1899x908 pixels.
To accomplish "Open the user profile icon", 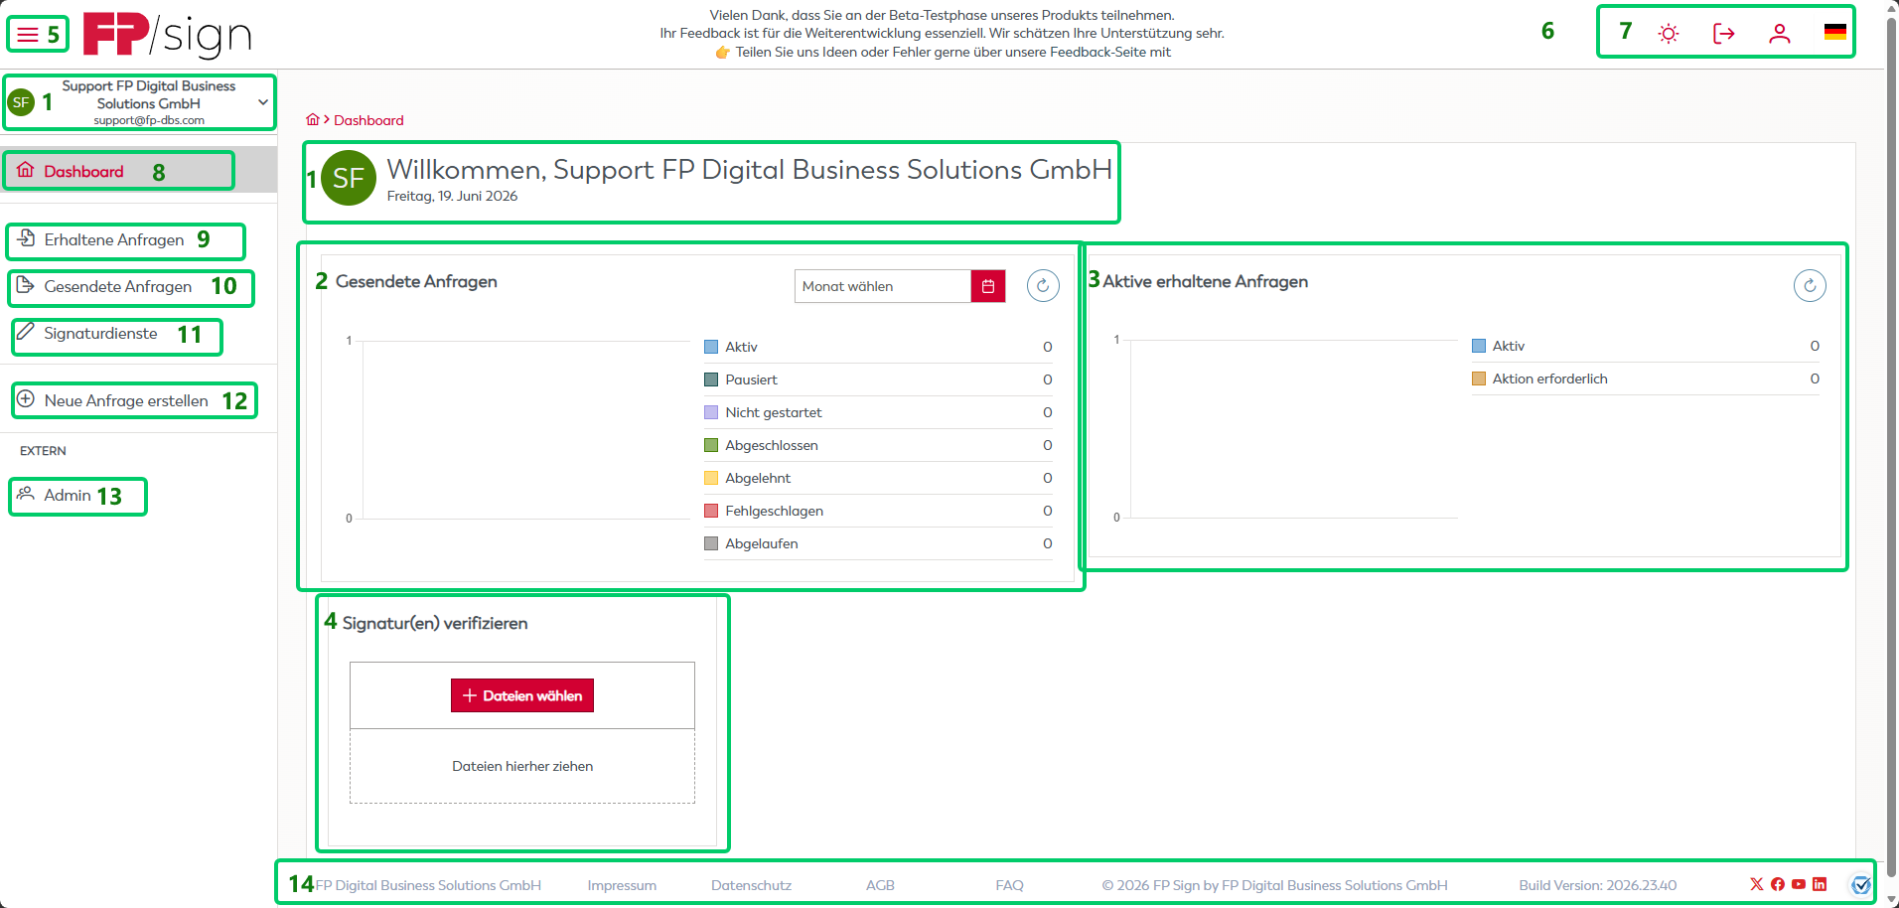I will 1780,34.
